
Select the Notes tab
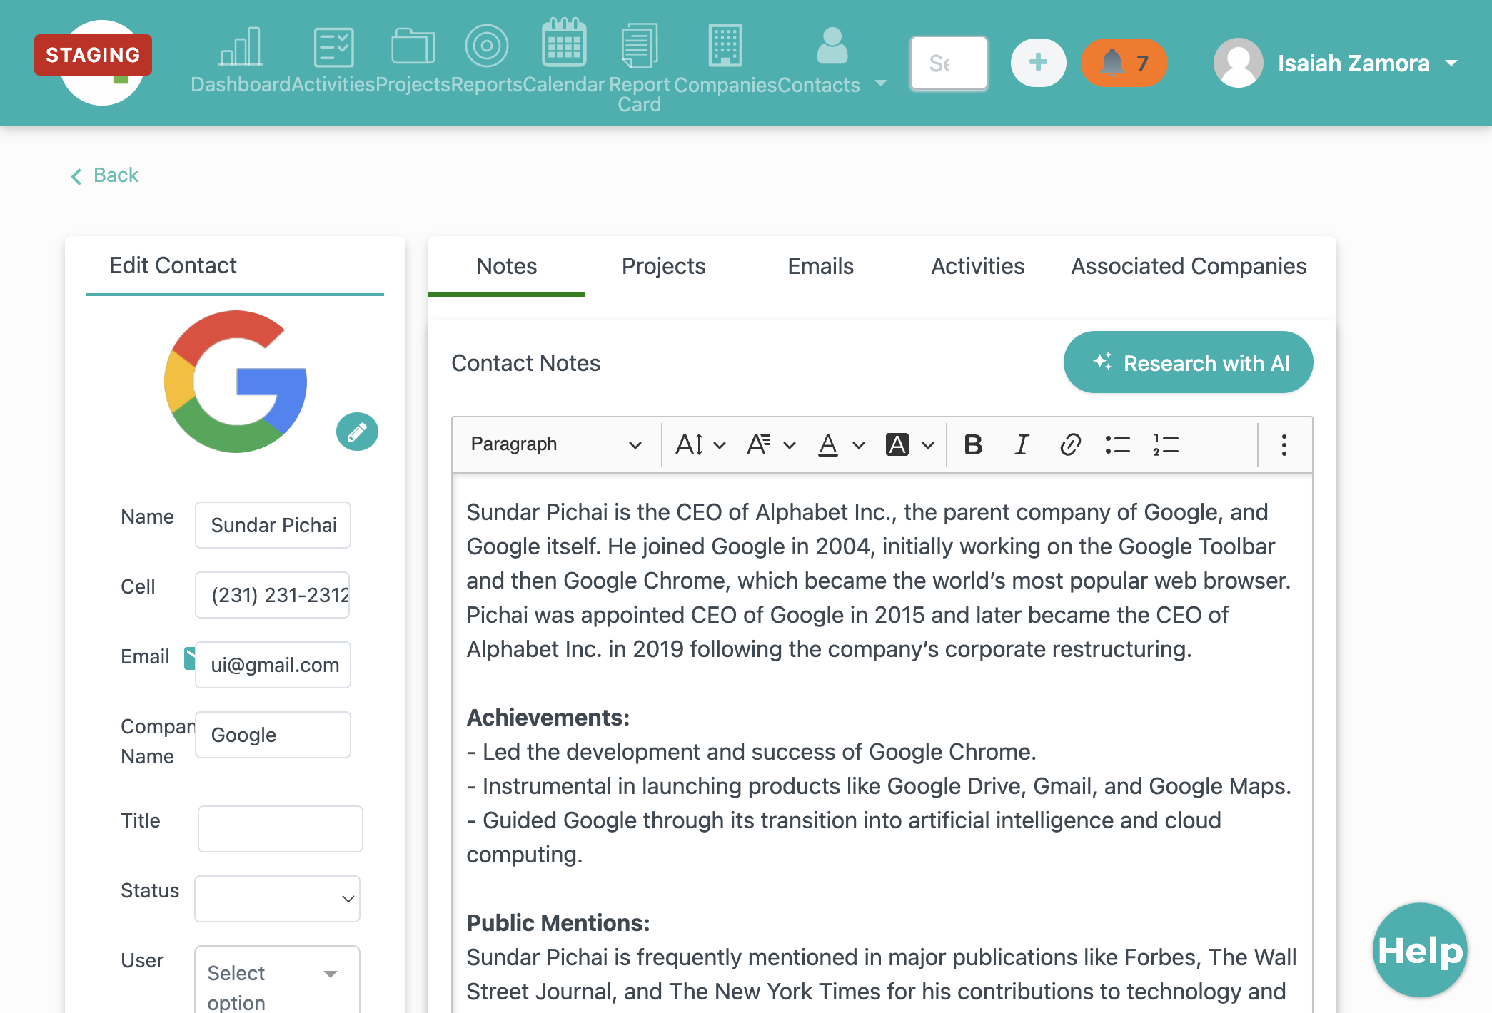tap(506, 266)
